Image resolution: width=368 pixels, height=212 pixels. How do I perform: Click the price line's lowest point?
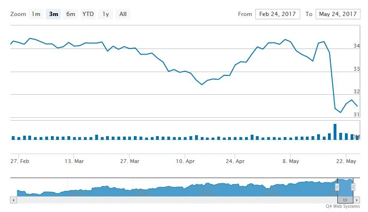tap(340, 112)
